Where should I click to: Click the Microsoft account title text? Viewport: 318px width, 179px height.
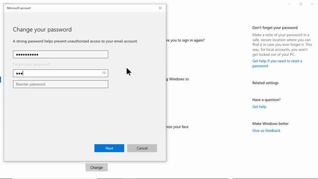coord(19,8)
